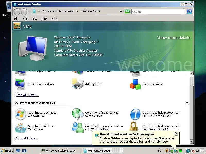Image resolution: width=206 pixels, height=154 pixels.
Task: Open the Edit menu
Action: tap(25, 19)
